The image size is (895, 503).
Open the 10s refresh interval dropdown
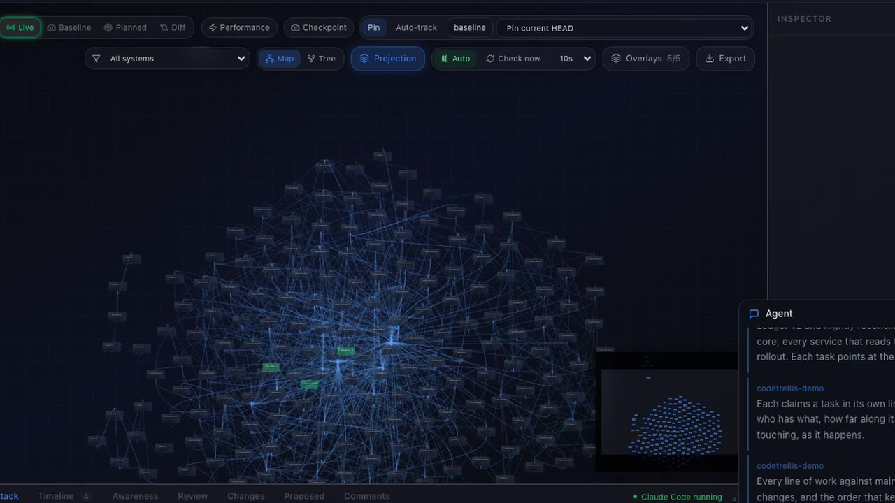click(x=575, y=59)
